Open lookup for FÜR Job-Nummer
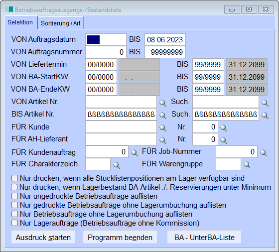Viewport: 279px width, 252px height. tap(264, 152)
